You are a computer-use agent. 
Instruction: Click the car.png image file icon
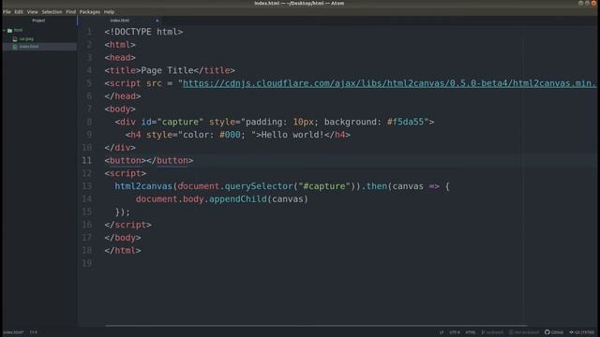(15, 39)
